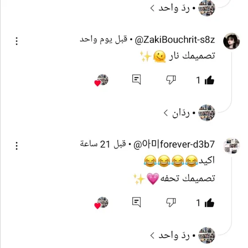248x248 pixels.
Task: Like the forever-d3b7 comment
Action: [x=209, y=203]
